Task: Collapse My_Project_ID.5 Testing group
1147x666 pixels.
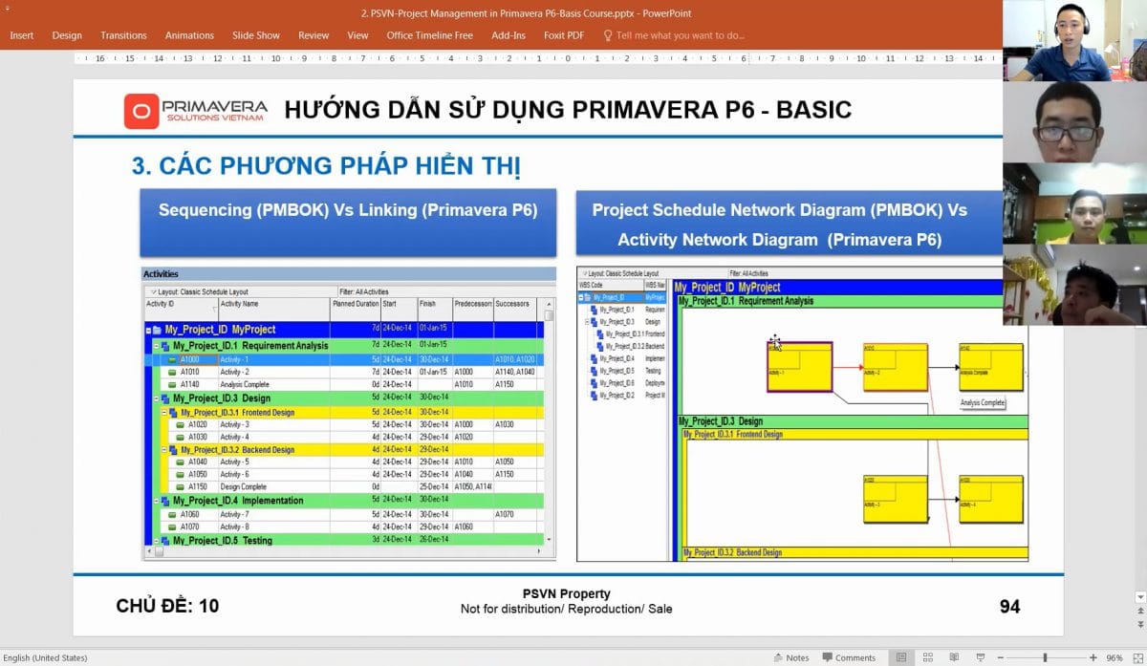Action: pyautogui.click(x=158, y=541)
